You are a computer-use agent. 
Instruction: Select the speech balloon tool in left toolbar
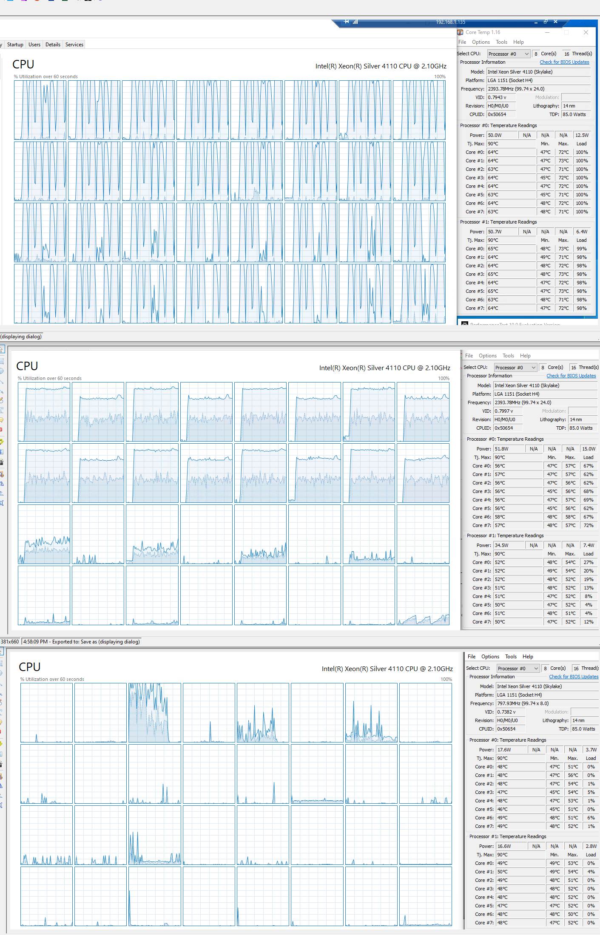(x=2, y=420)
